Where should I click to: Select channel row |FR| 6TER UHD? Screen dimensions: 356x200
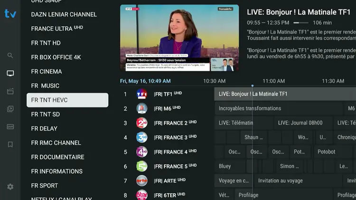point(167,195)
